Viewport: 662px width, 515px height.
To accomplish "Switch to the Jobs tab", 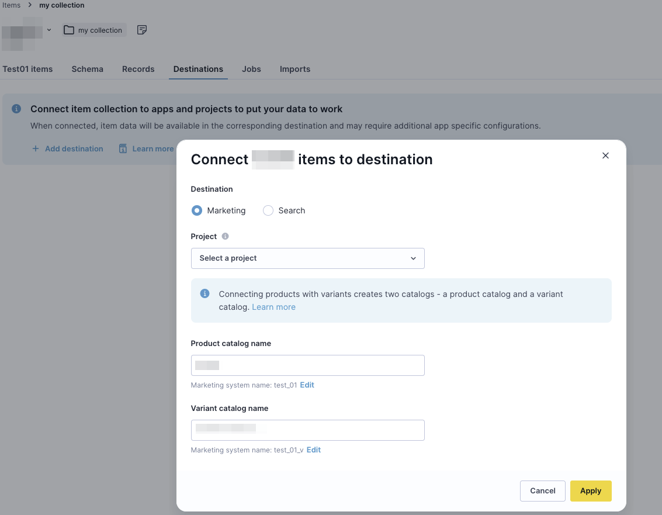I will point(251,69).
